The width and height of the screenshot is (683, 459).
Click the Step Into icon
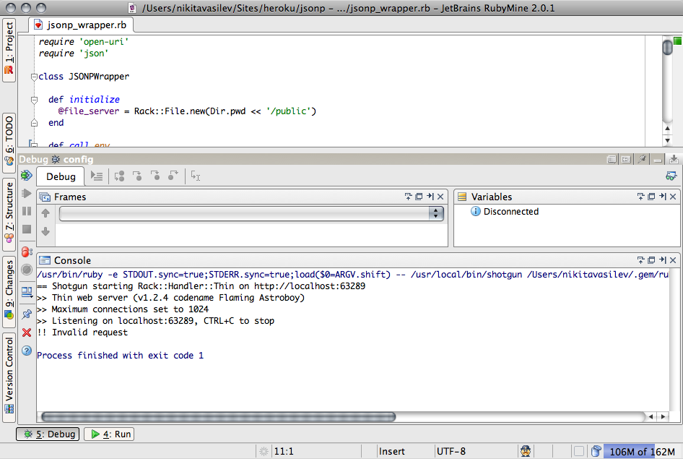(137, 176)
